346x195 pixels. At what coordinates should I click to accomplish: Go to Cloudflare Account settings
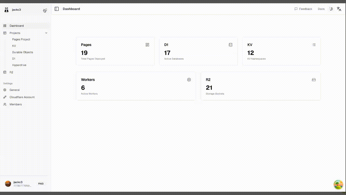click(x=22, y=97)
